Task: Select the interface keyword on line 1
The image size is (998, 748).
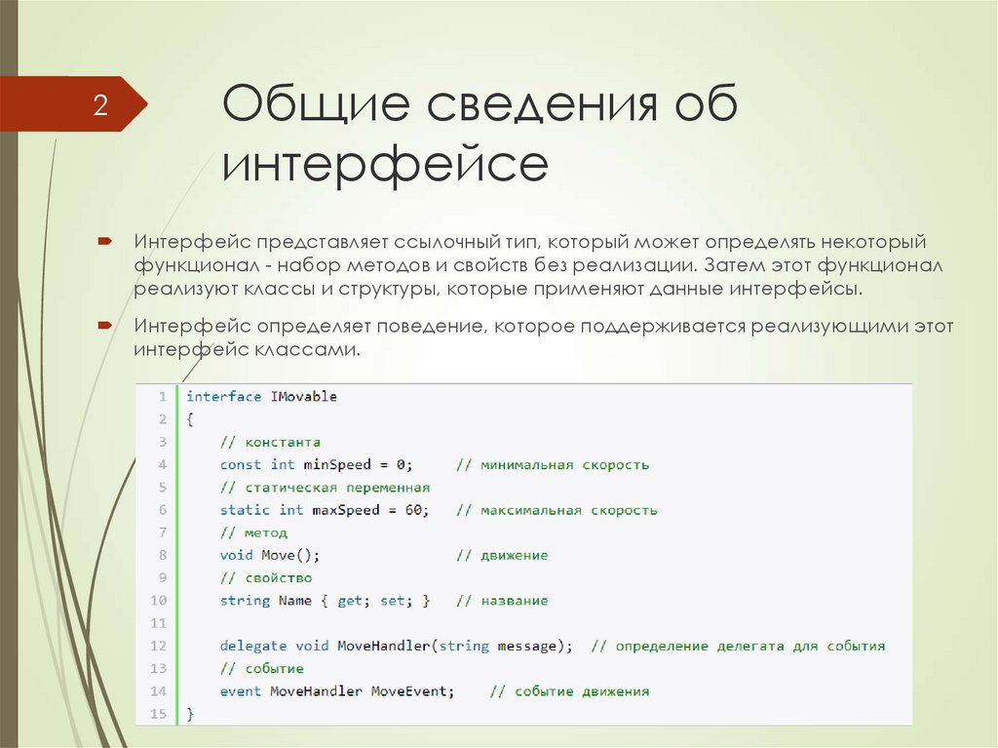Action: (x=223, y=396)
